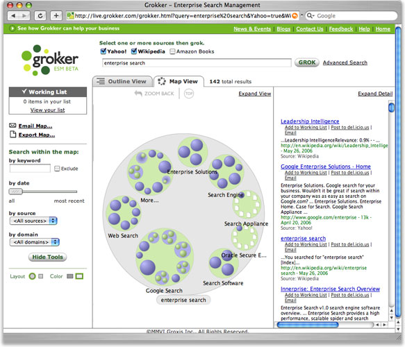Reload the page with the refresh button
This screenshot has height=347, width=405.
40,16
